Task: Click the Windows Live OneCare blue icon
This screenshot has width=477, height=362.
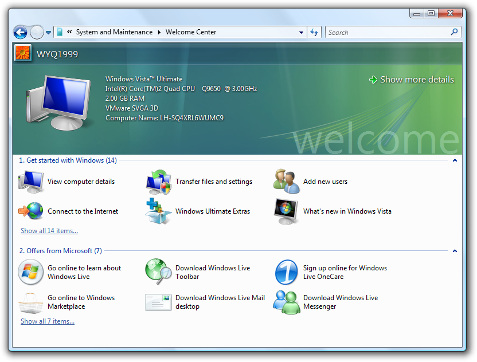Action: [x=286, y=272]
